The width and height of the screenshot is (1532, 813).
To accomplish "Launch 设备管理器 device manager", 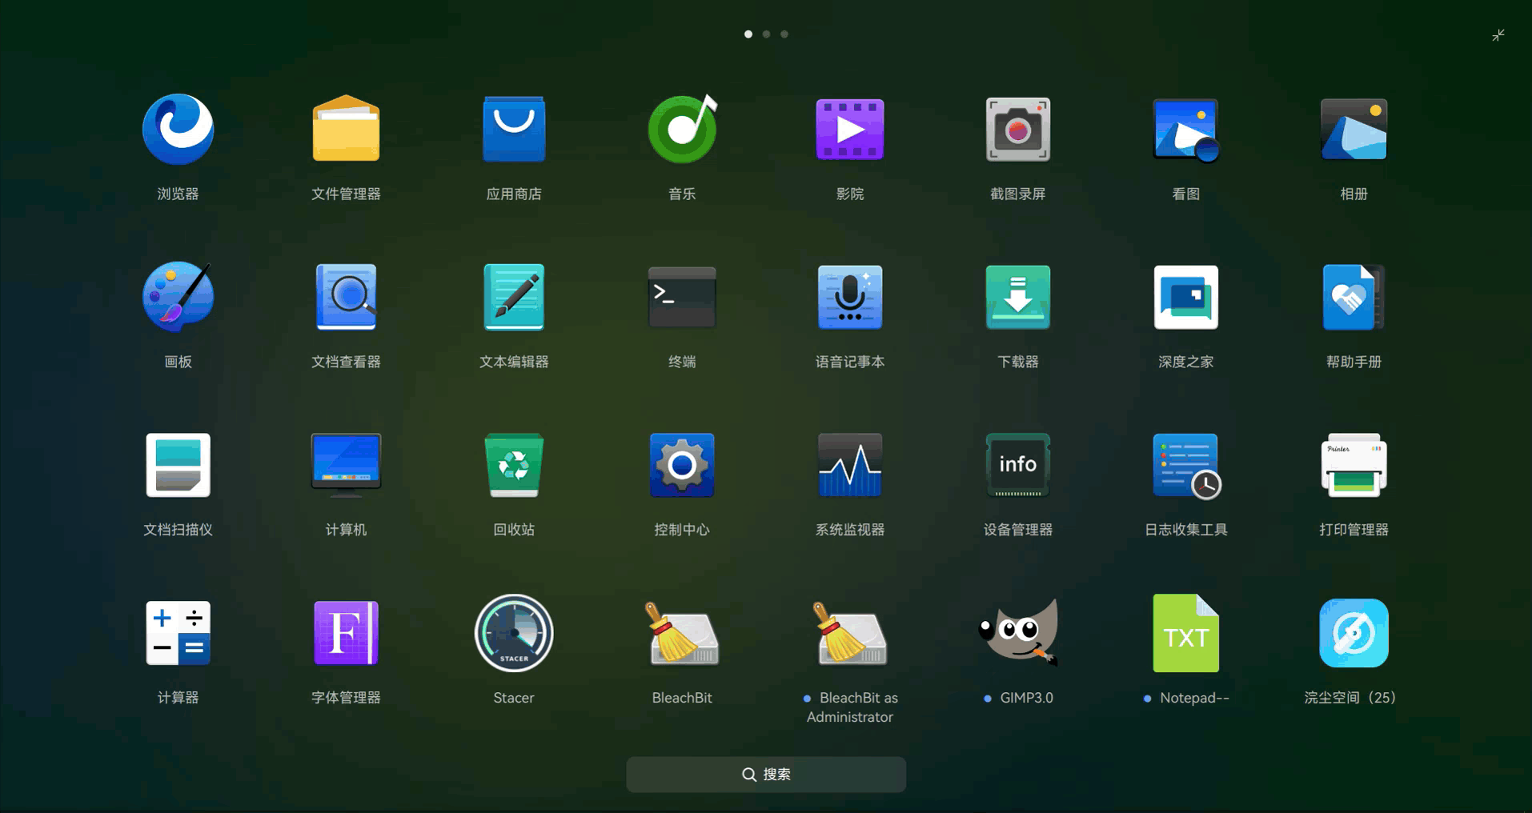I will pos(1018,465).
